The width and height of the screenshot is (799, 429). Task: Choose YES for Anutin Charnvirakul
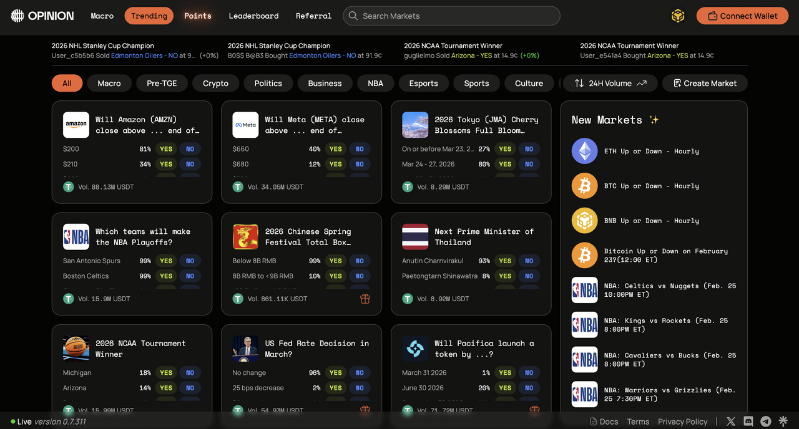505,261
